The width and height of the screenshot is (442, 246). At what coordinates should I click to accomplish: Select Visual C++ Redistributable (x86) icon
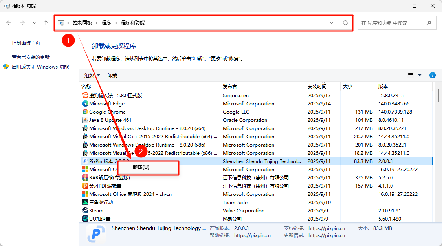click(85, 153)
